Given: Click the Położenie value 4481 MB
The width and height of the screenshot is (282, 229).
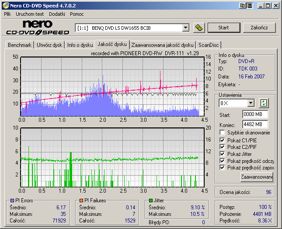Looking at the screenshot, I should click(262, 214).
